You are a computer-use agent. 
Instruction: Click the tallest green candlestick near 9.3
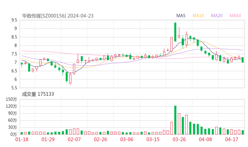pyautogui.click(x=175, y=32)
